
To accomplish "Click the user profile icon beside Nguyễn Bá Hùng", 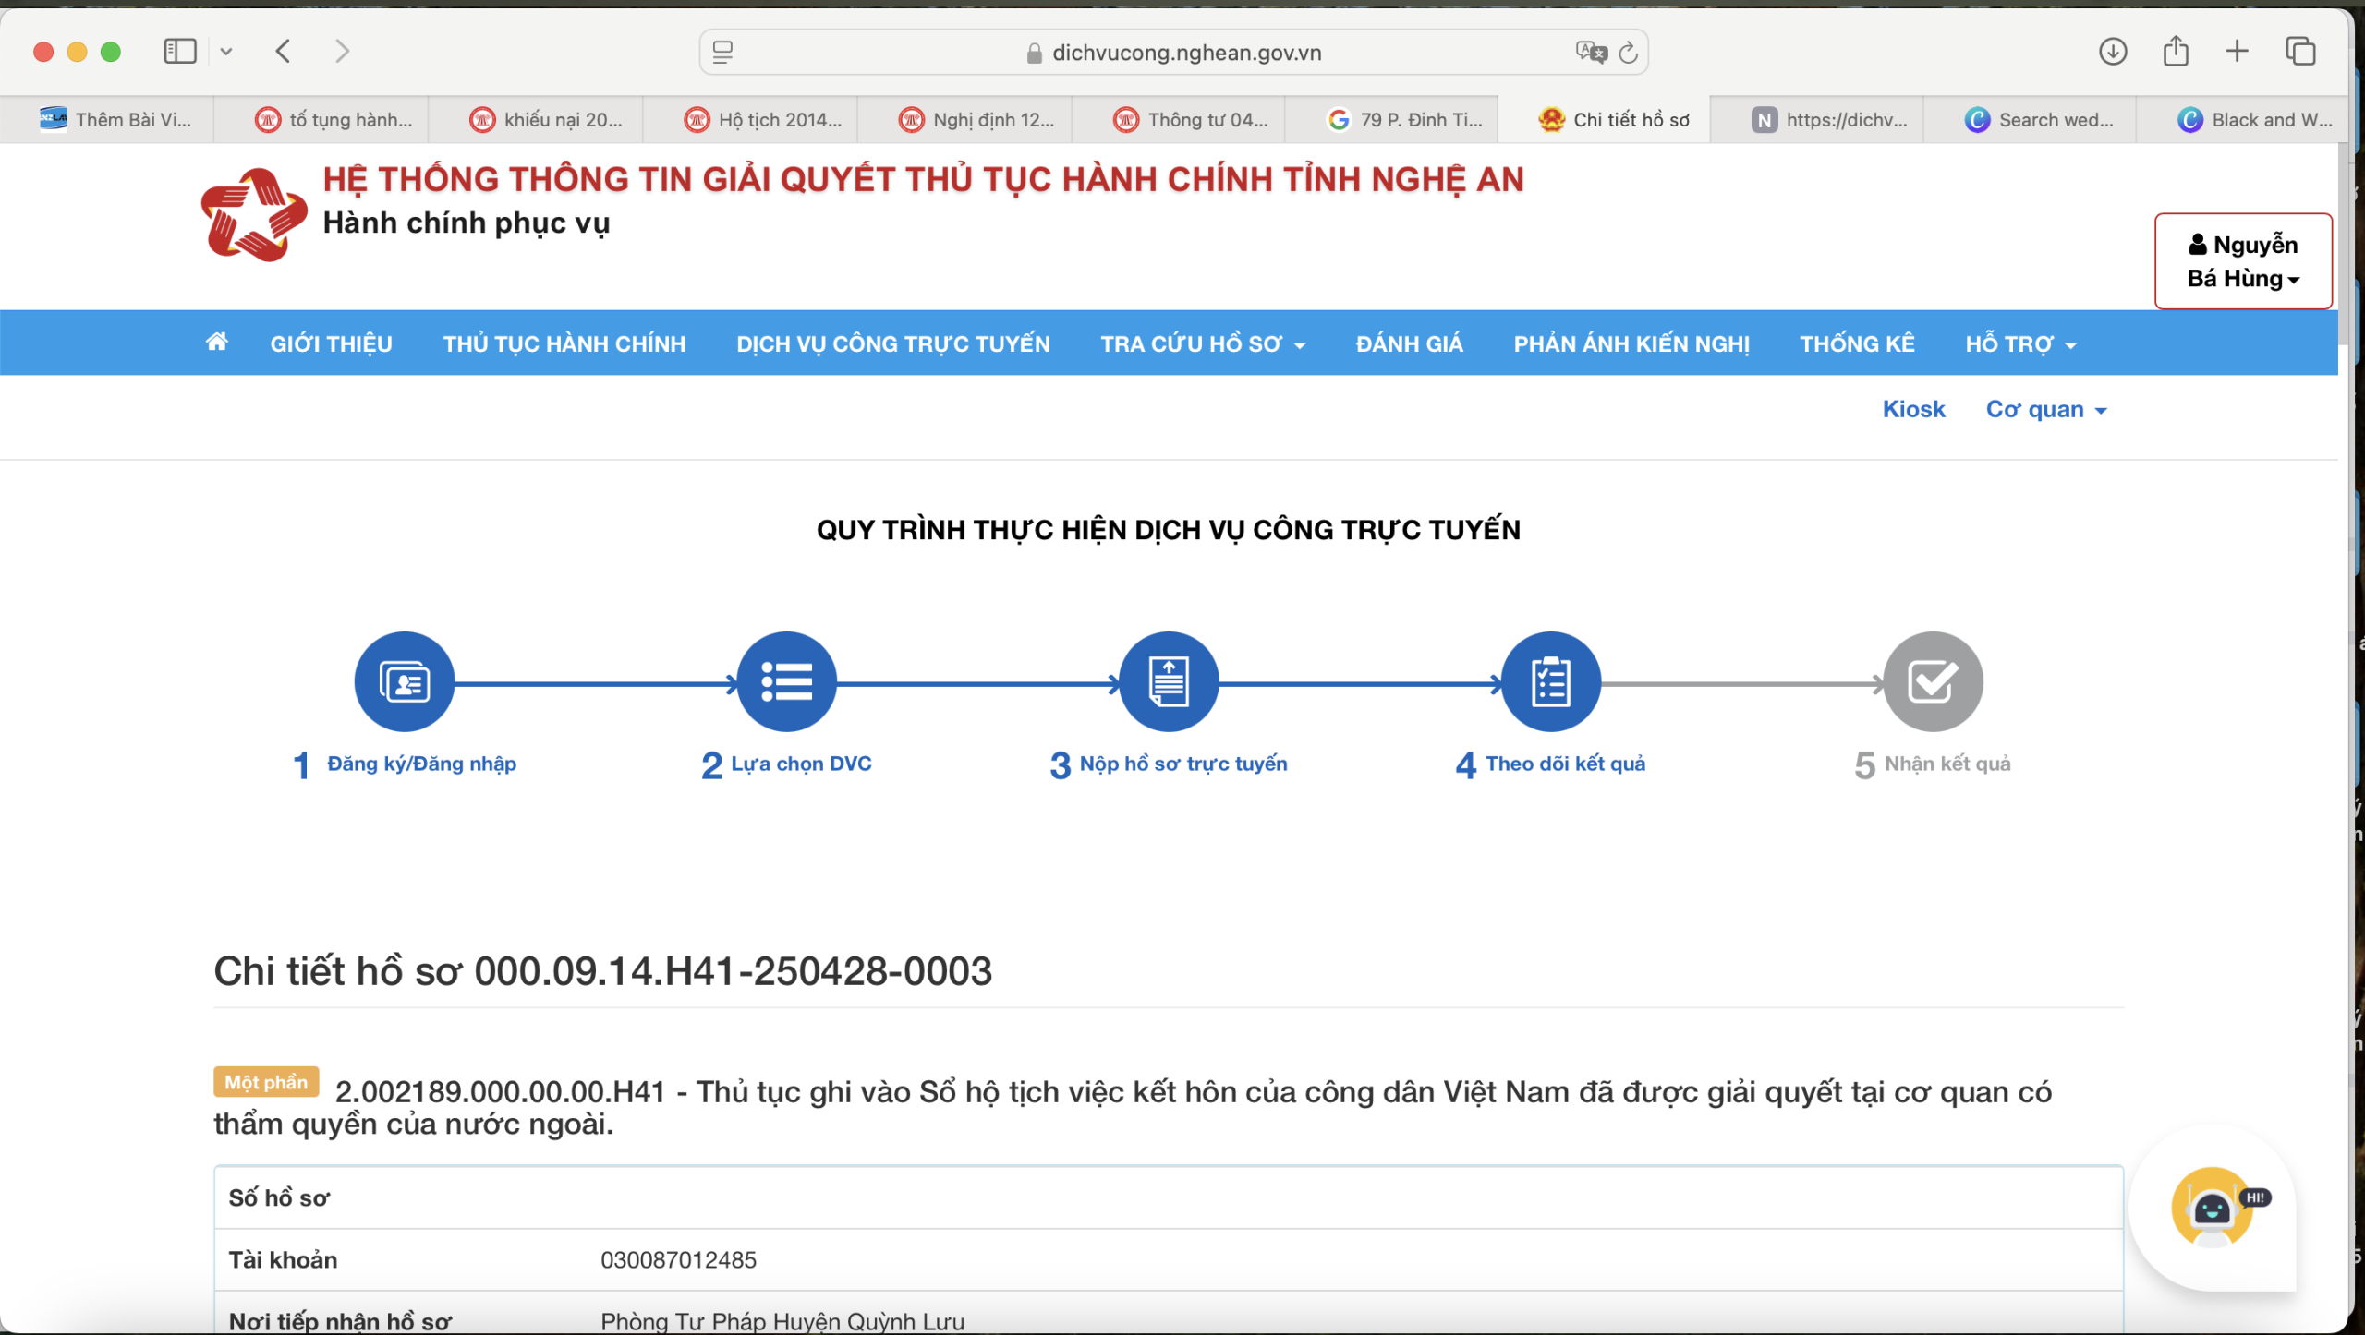I will pos(2198,245).
